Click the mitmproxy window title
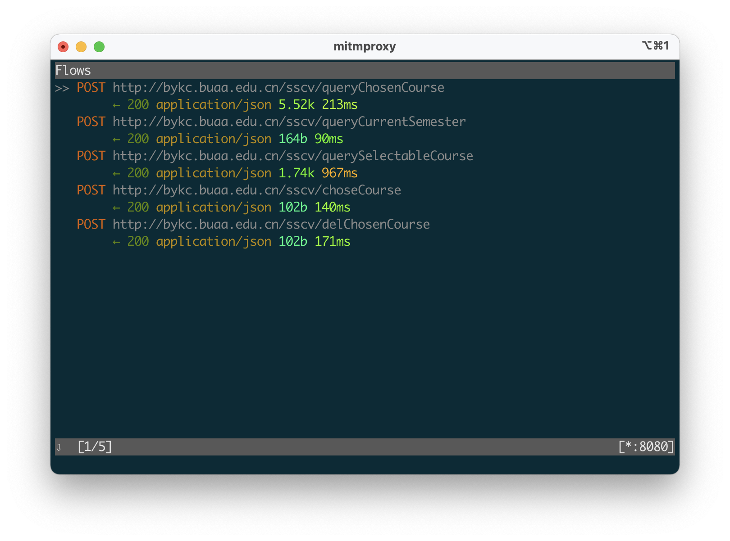Screen dimensions: 730x541 click(x=365, y=46)
